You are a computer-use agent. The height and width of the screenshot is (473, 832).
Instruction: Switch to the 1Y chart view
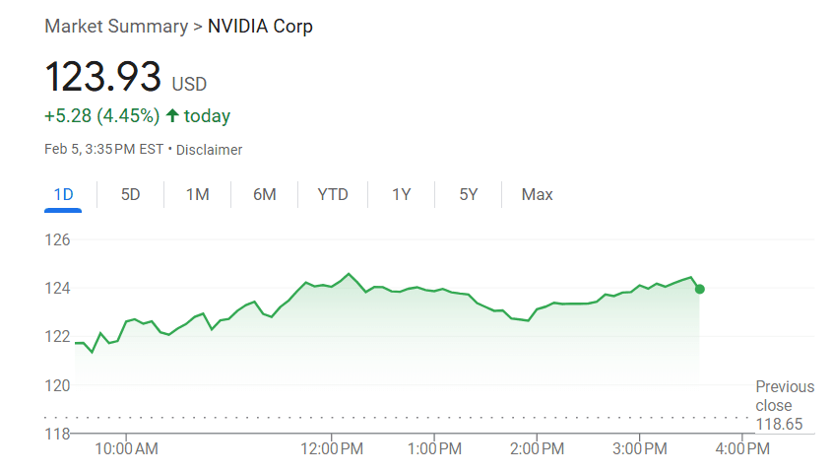(401, 194)
